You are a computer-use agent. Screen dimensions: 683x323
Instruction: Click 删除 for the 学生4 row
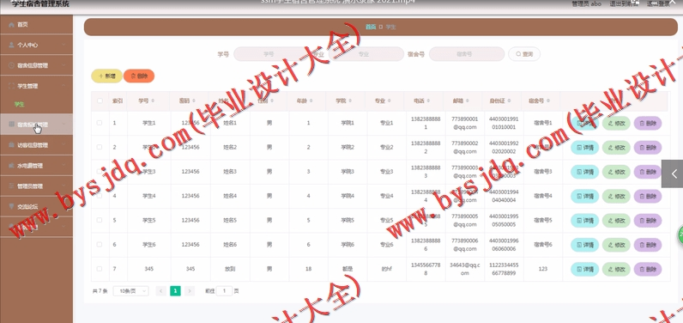pyautogui.click(x=648, y=196)
